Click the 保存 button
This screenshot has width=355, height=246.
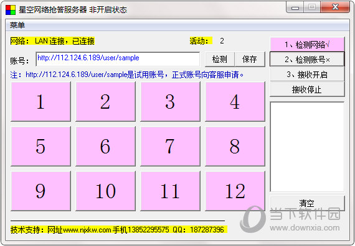coord(250,59)
